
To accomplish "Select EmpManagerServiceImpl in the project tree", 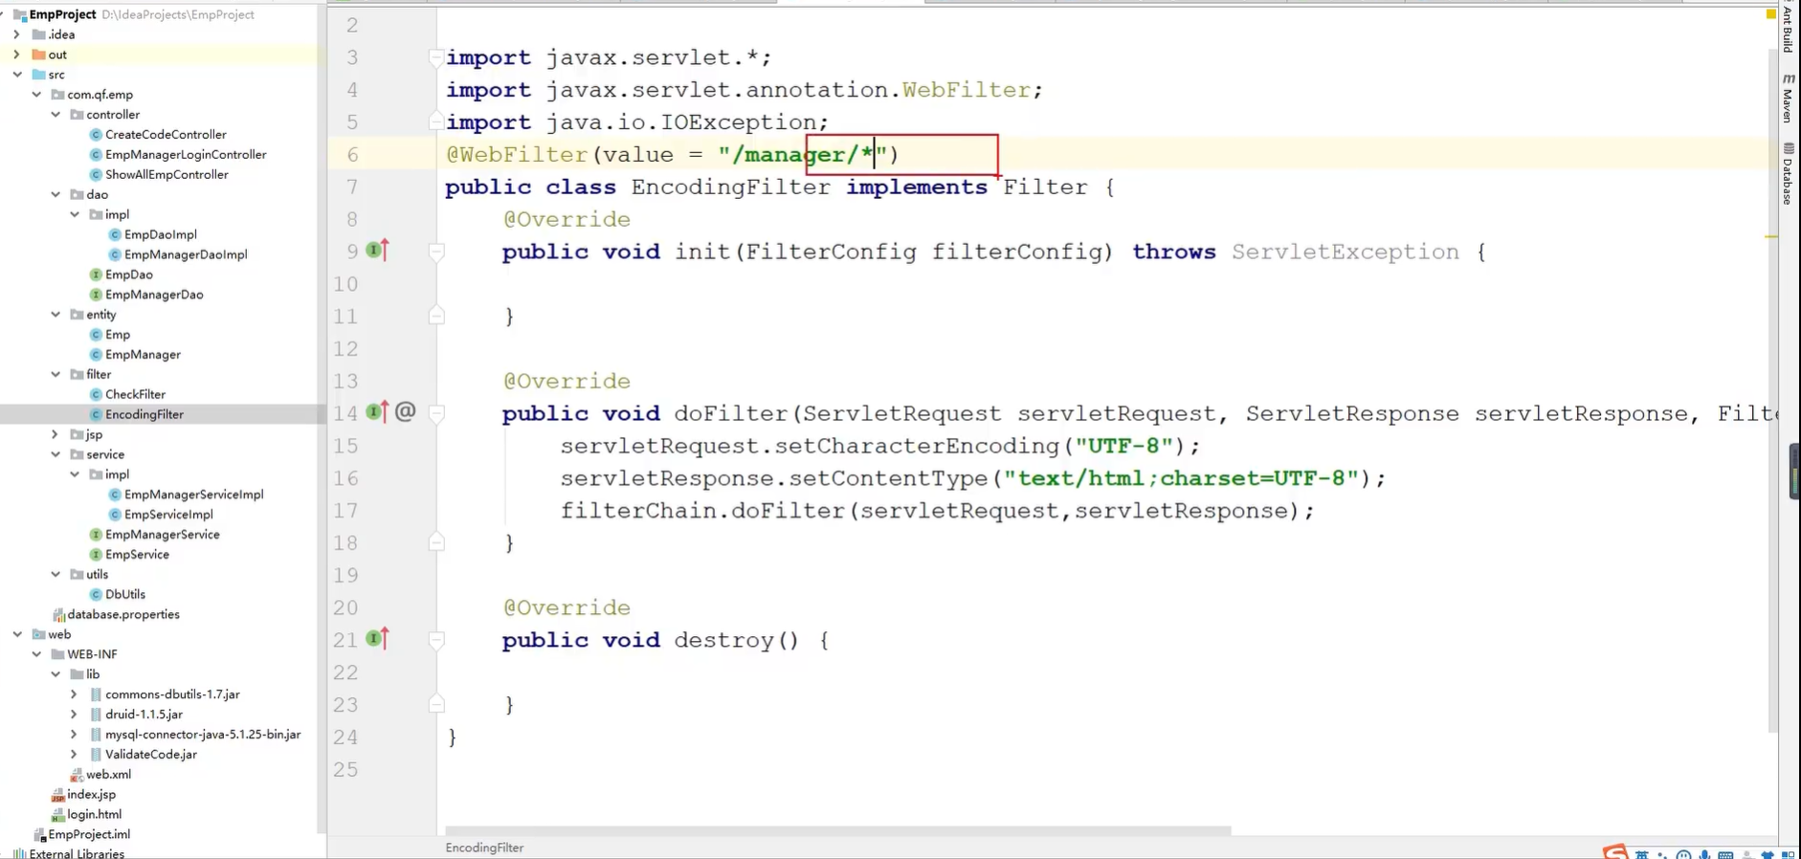I will coord(193,495).
